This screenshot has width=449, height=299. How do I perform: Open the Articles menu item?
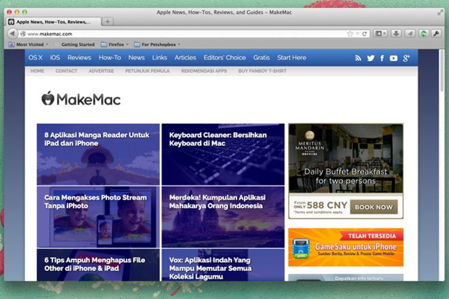(x=185, y=57)
